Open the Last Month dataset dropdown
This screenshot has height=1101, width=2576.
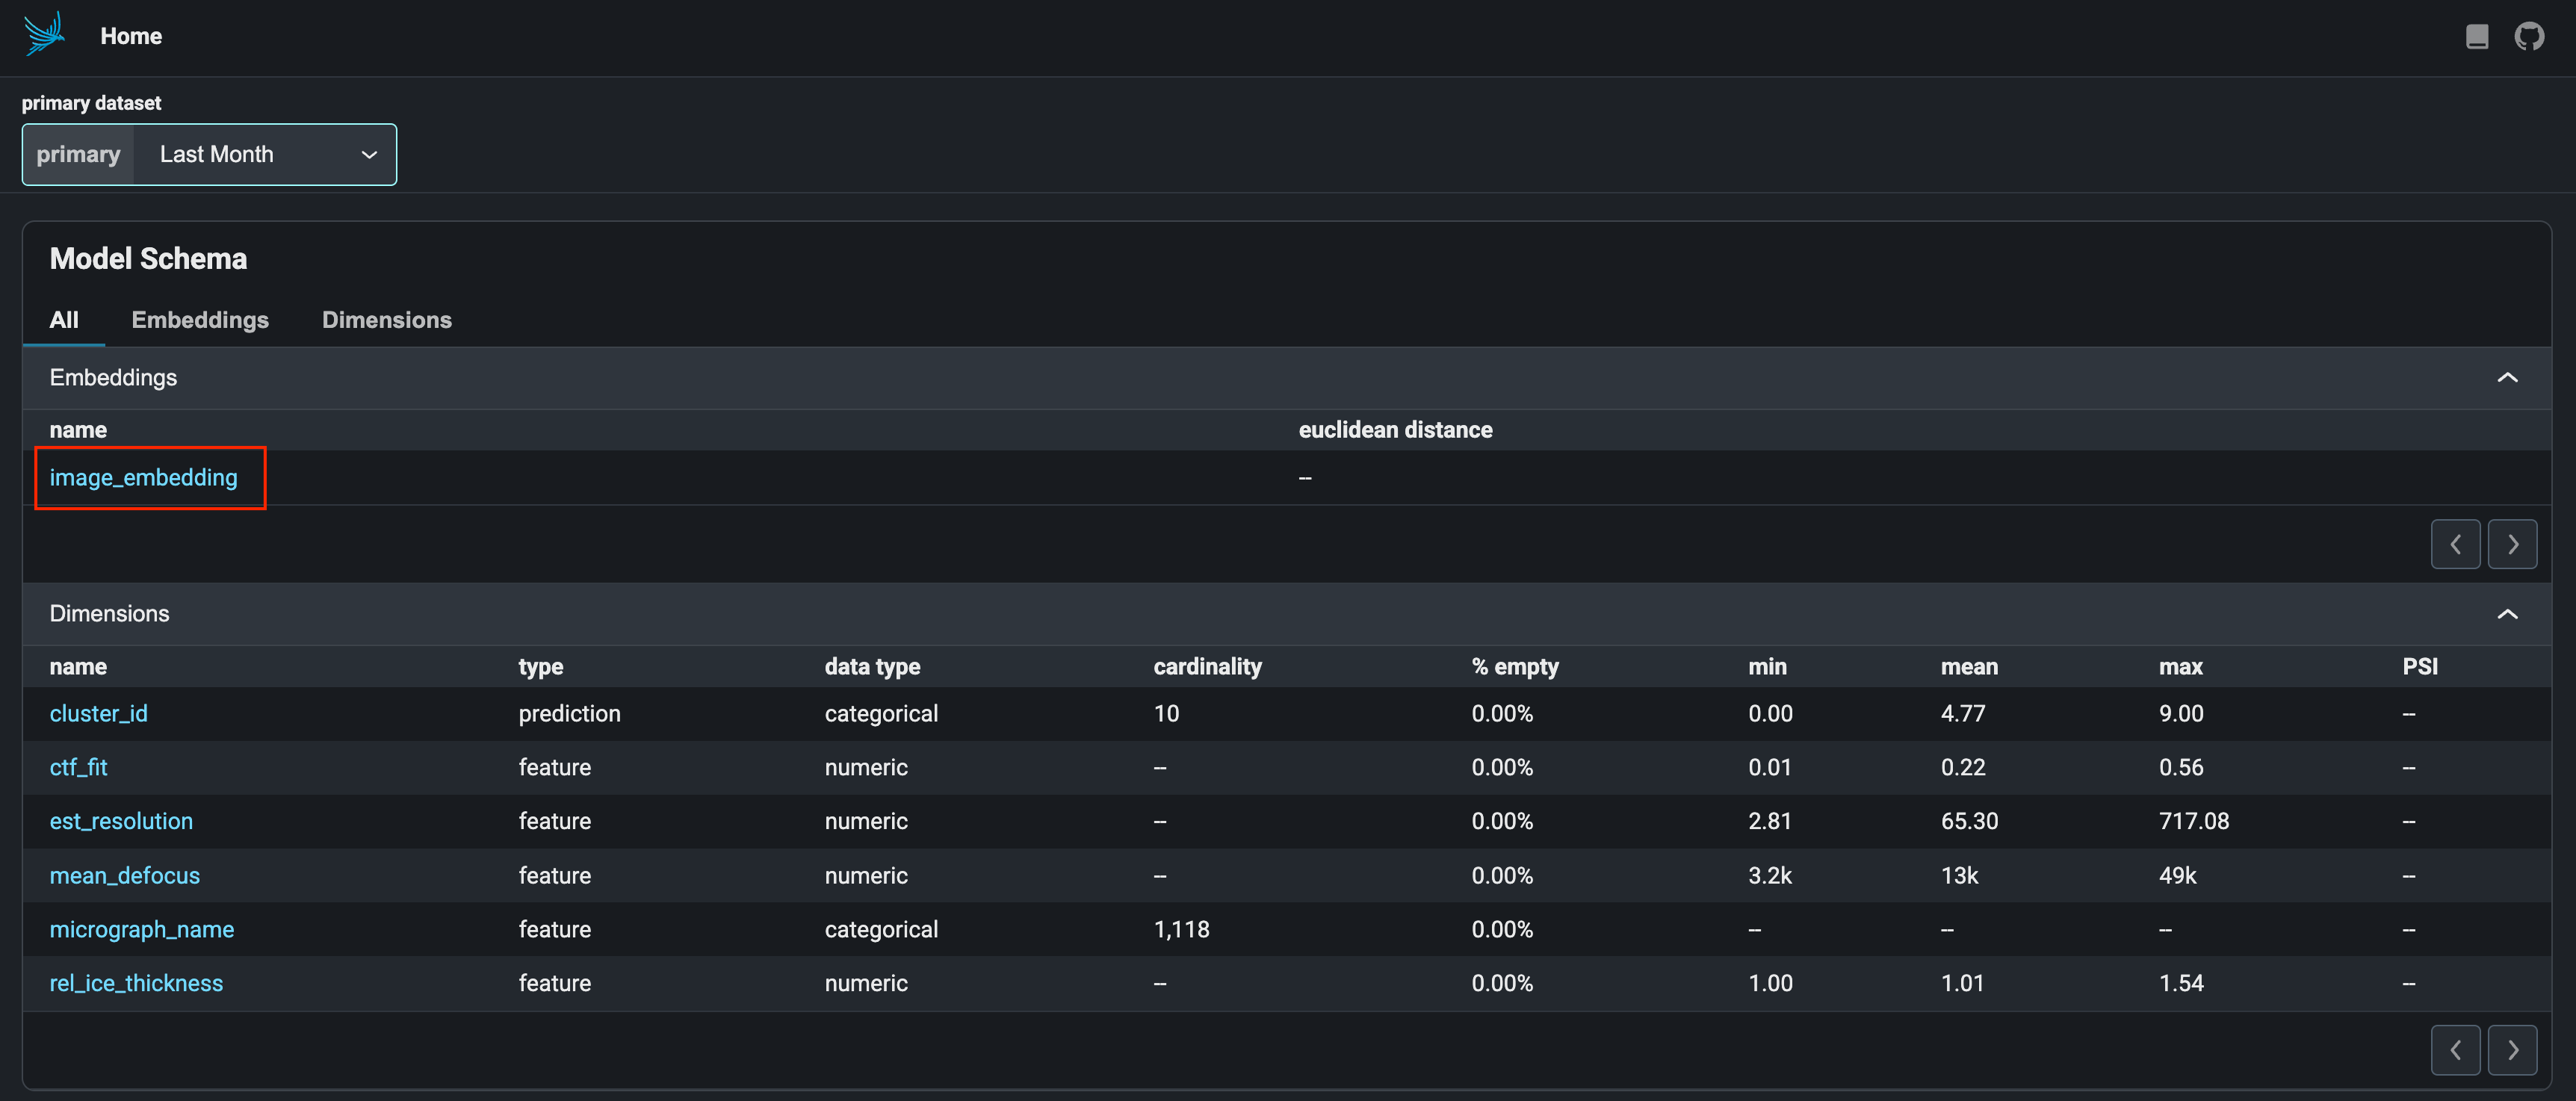(x=265, y=154)
